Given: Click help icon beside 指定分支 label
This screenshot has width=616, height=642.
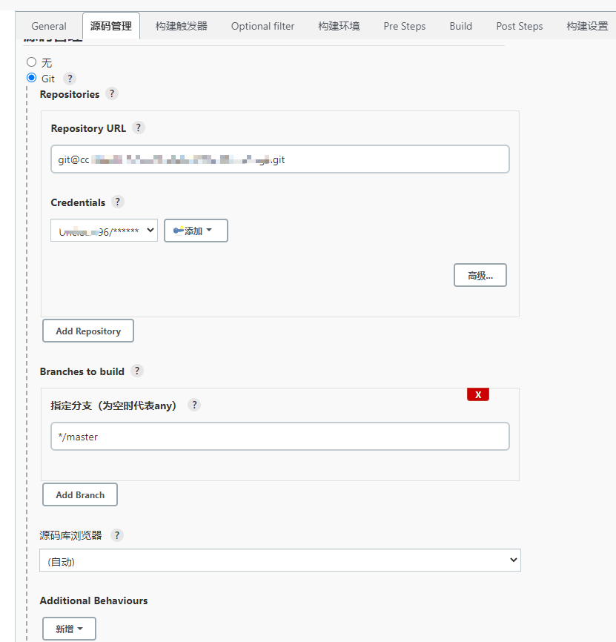Looking at the screenshot, I should click(194, 405).
